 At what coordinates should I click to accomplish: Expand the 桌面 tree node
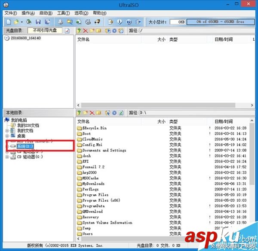click(7, 136)
